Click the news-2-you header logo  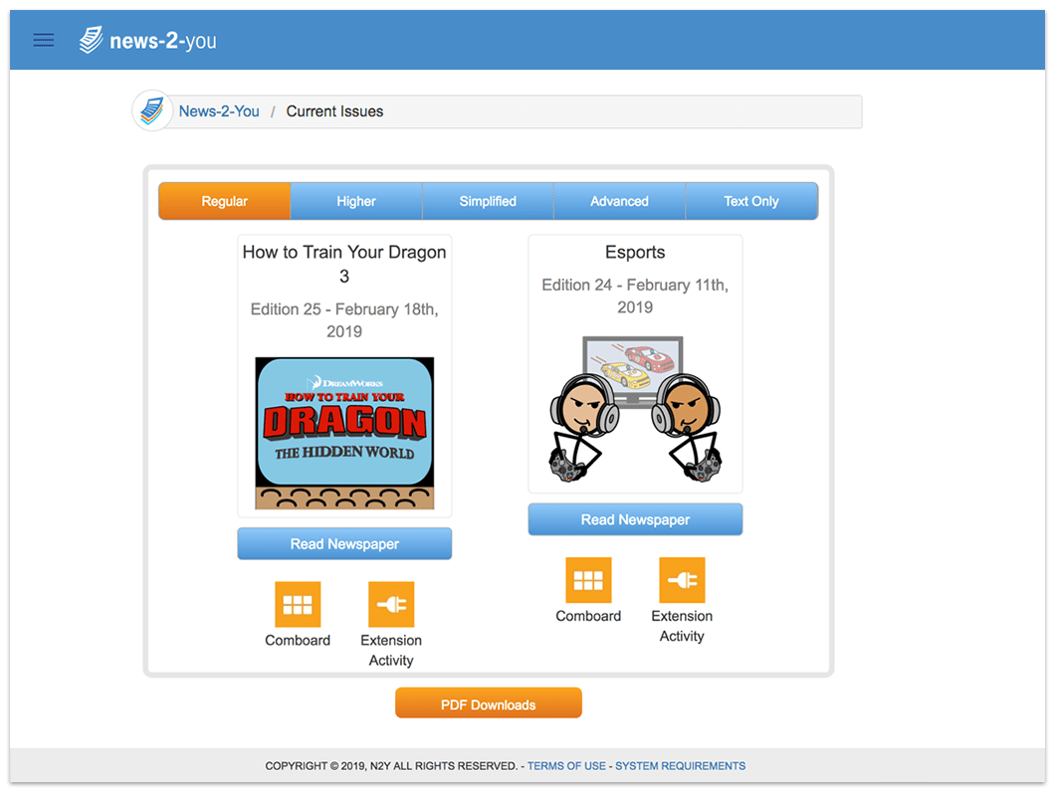point(148,41)
